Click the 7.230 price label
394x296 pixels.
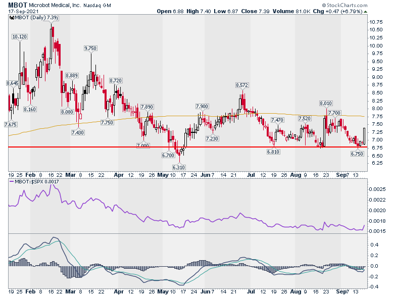pos(212,138)
